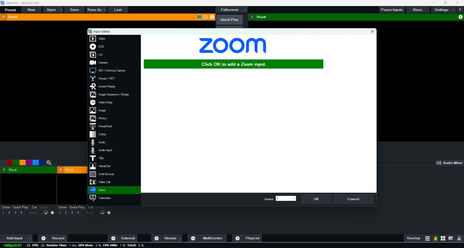Open Overlay button in bottom bar

pos(414,238)
